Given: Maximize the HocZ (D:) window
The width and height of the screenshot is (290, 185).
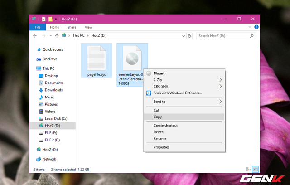Looking at the screenshot, I should [x=239, y=19].
